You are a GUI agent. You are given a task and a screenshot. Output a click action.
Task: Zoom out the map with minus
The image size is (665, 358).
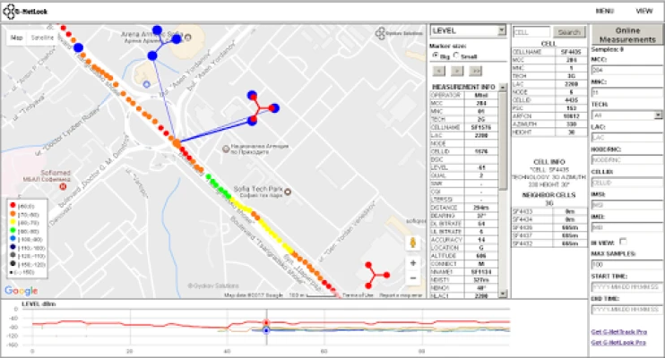(x=411, y=279)
